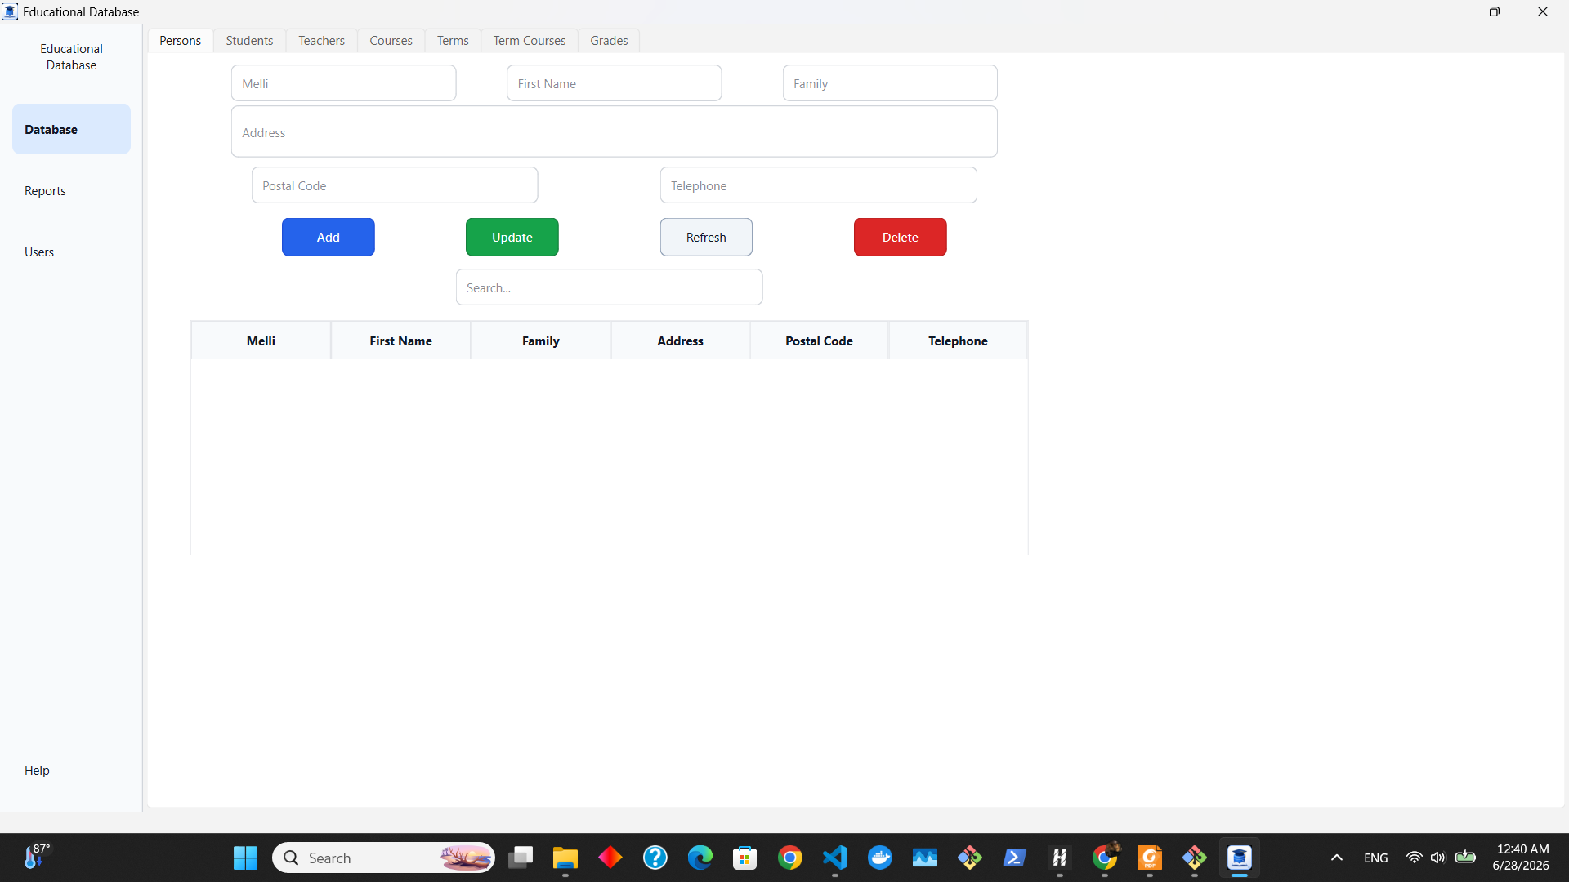Open the volume control in tray
The height and width of the screenshot is (882, 1569).
[1438, 857]
